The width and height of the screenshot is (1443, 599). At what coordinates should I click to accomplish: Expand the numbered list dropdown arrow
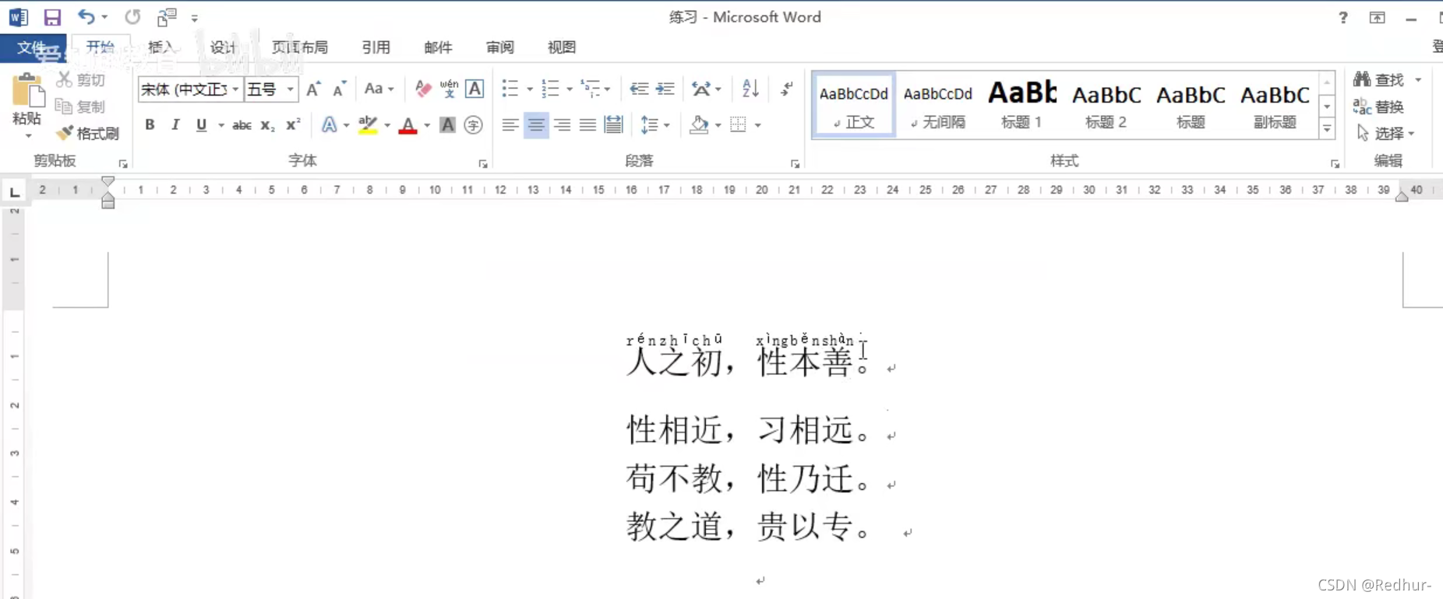570,89
